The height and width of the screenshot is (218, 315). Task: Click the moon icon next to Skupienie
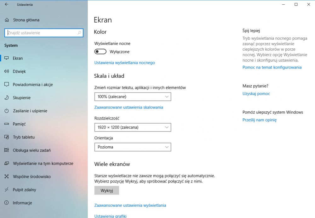(7, 98)
